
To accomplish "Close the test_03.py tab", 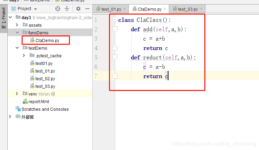I will click(201, 9).
